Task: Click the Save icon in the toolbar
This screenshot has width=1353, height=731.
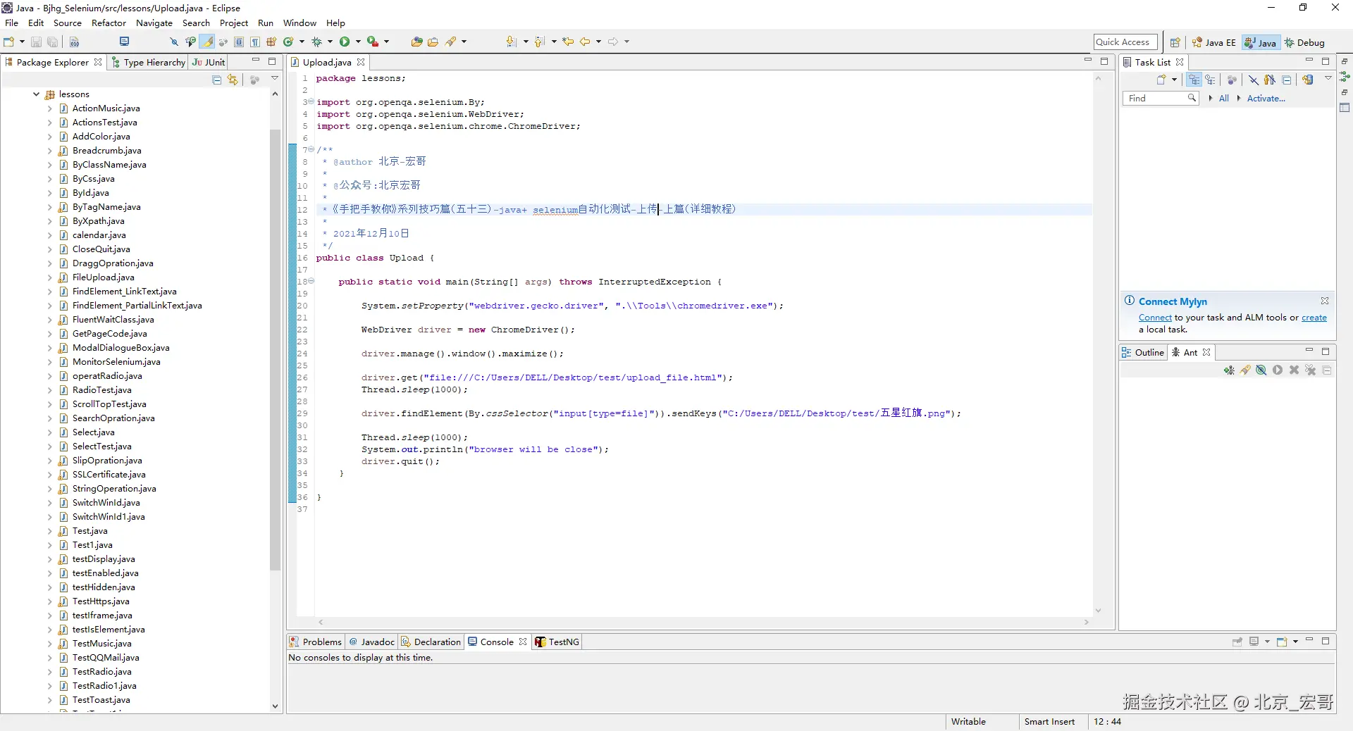Action: (36, 42)
